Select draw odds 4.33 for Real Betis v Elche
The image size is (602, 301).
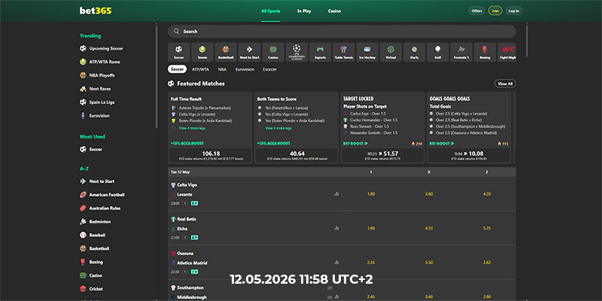click(429, 228)
